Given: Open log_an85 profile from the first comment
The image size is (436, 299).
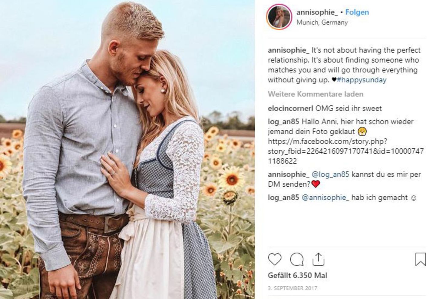Looking at the screenshot, I should (283, 122).
